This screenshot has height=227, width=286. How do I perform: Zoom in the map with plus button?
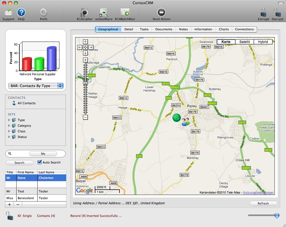click(x=85, y=60)
